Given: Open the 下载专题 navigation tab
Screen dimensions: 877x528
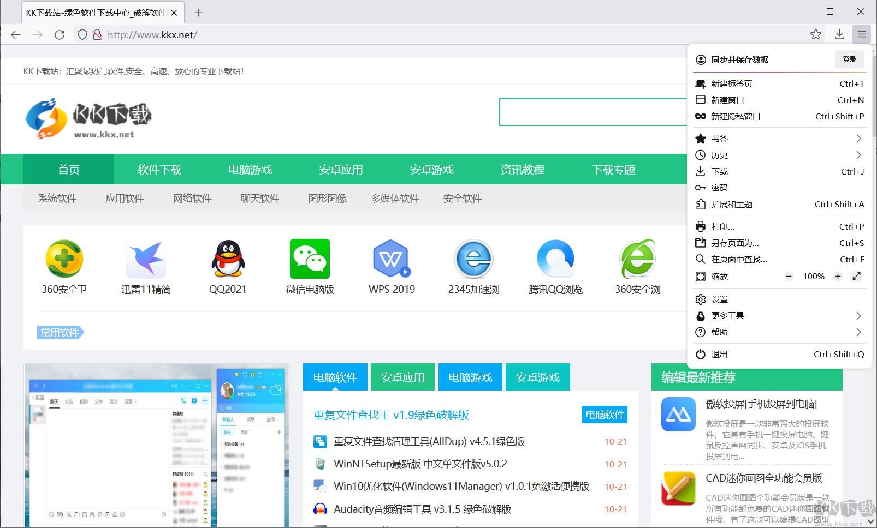Looking at the screenshot, I should (613, 170).
